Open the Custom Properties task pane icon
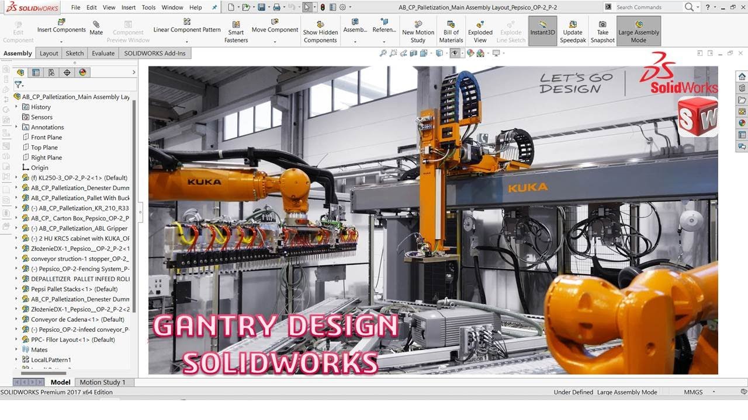748x420 pixels. [742, 135]
